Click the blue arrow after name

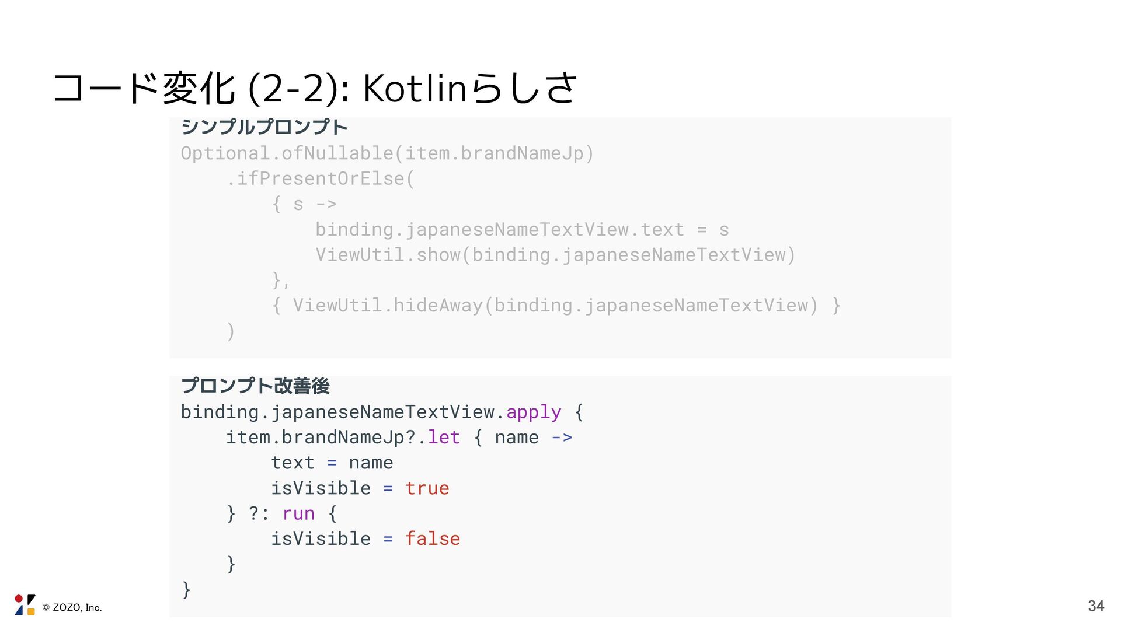pos(562,437)
